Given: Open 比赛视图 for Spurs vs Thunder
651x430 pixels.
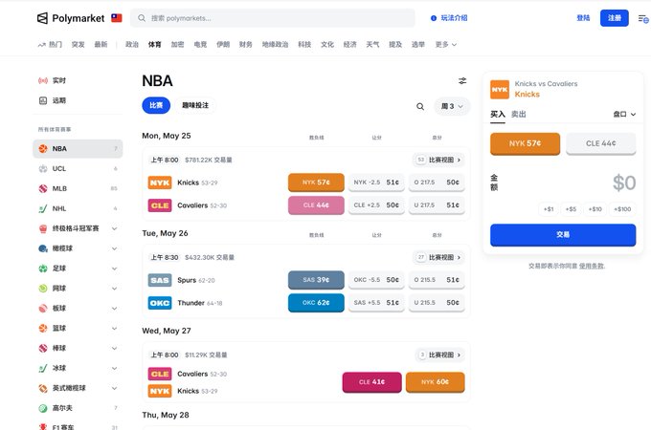Looking at the screenshot, I should coord(438,257).
